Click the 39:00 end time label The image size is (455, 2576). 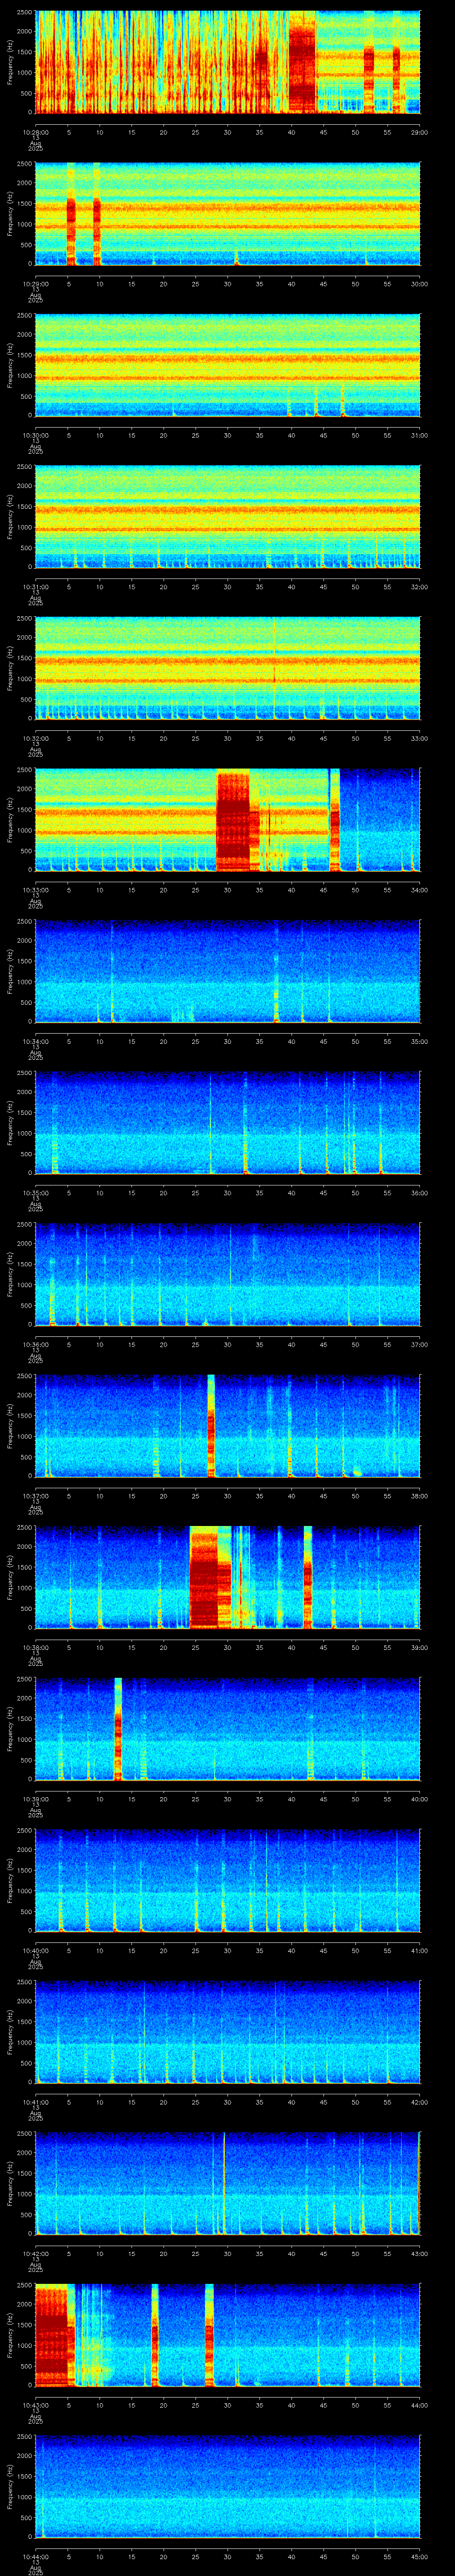(x=419, y=1648)
